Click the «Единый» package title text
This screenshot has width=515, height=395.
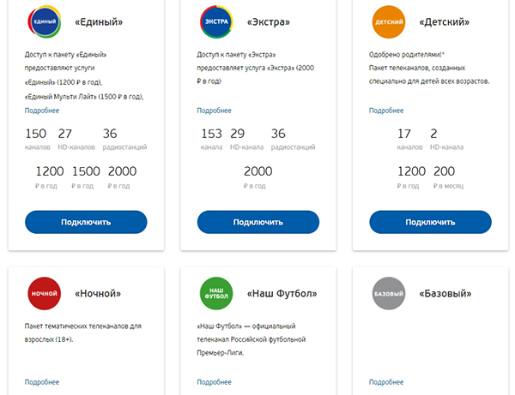[x=98, y=20]
